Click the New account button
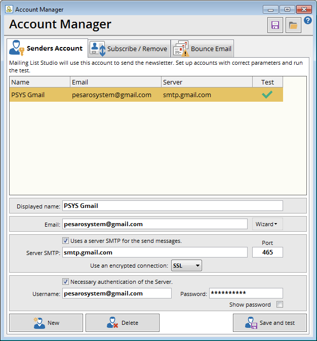 [46, 323]
